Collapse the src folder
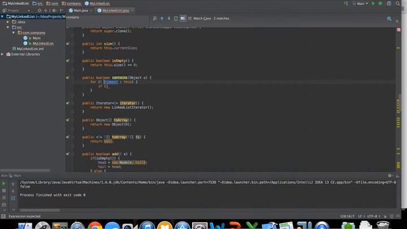This screenshot has width=407, height=229. pyautogui.click(x=8, y=27)
